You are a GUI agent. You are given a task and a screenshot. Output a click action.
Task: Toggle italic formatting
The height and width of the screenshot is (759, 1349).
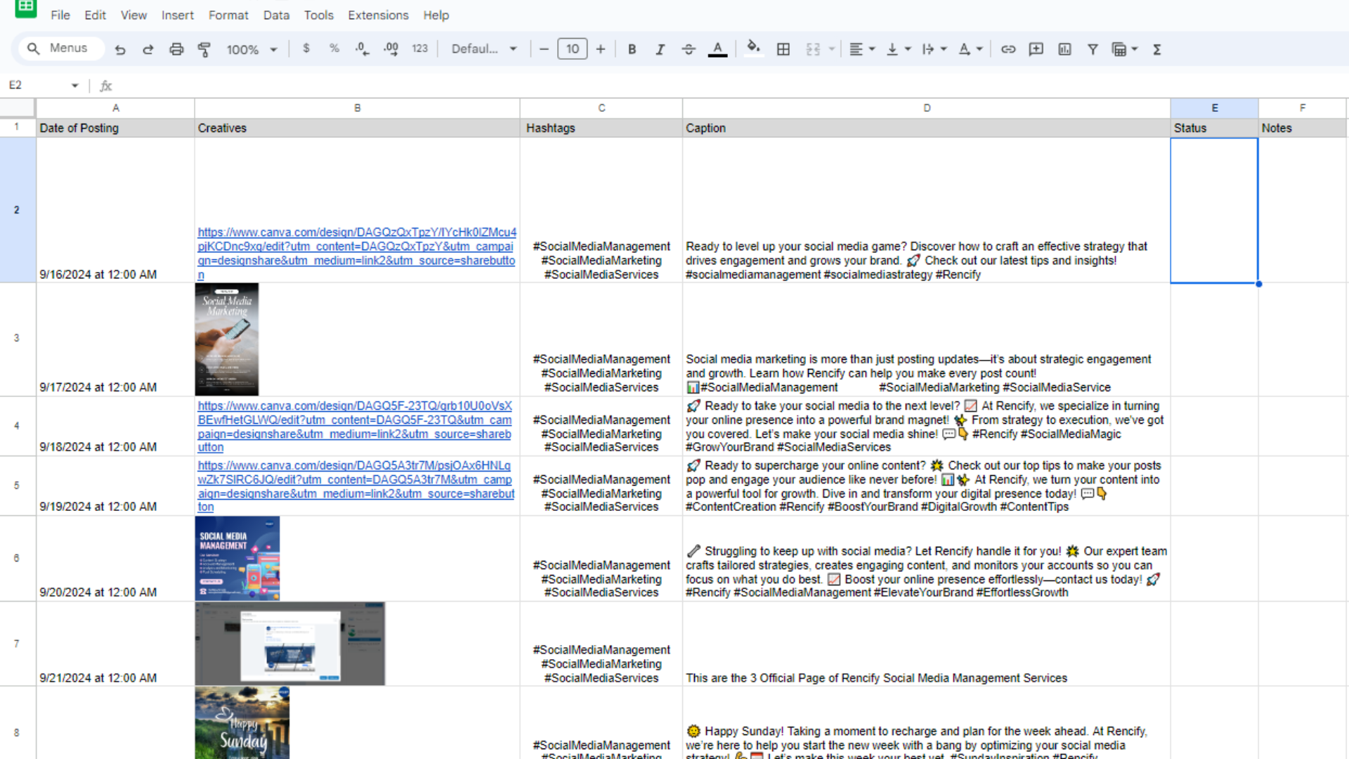click(660, 49)
